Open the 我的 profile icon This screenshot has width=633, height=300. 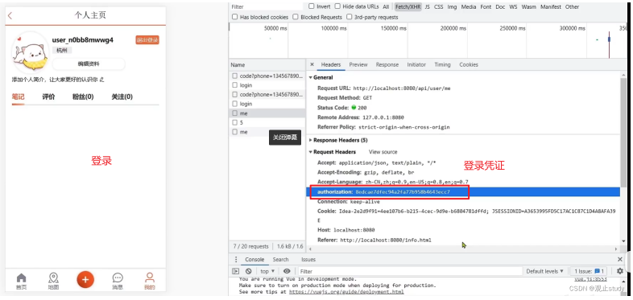pyautogui.click(x=149, y=281)
